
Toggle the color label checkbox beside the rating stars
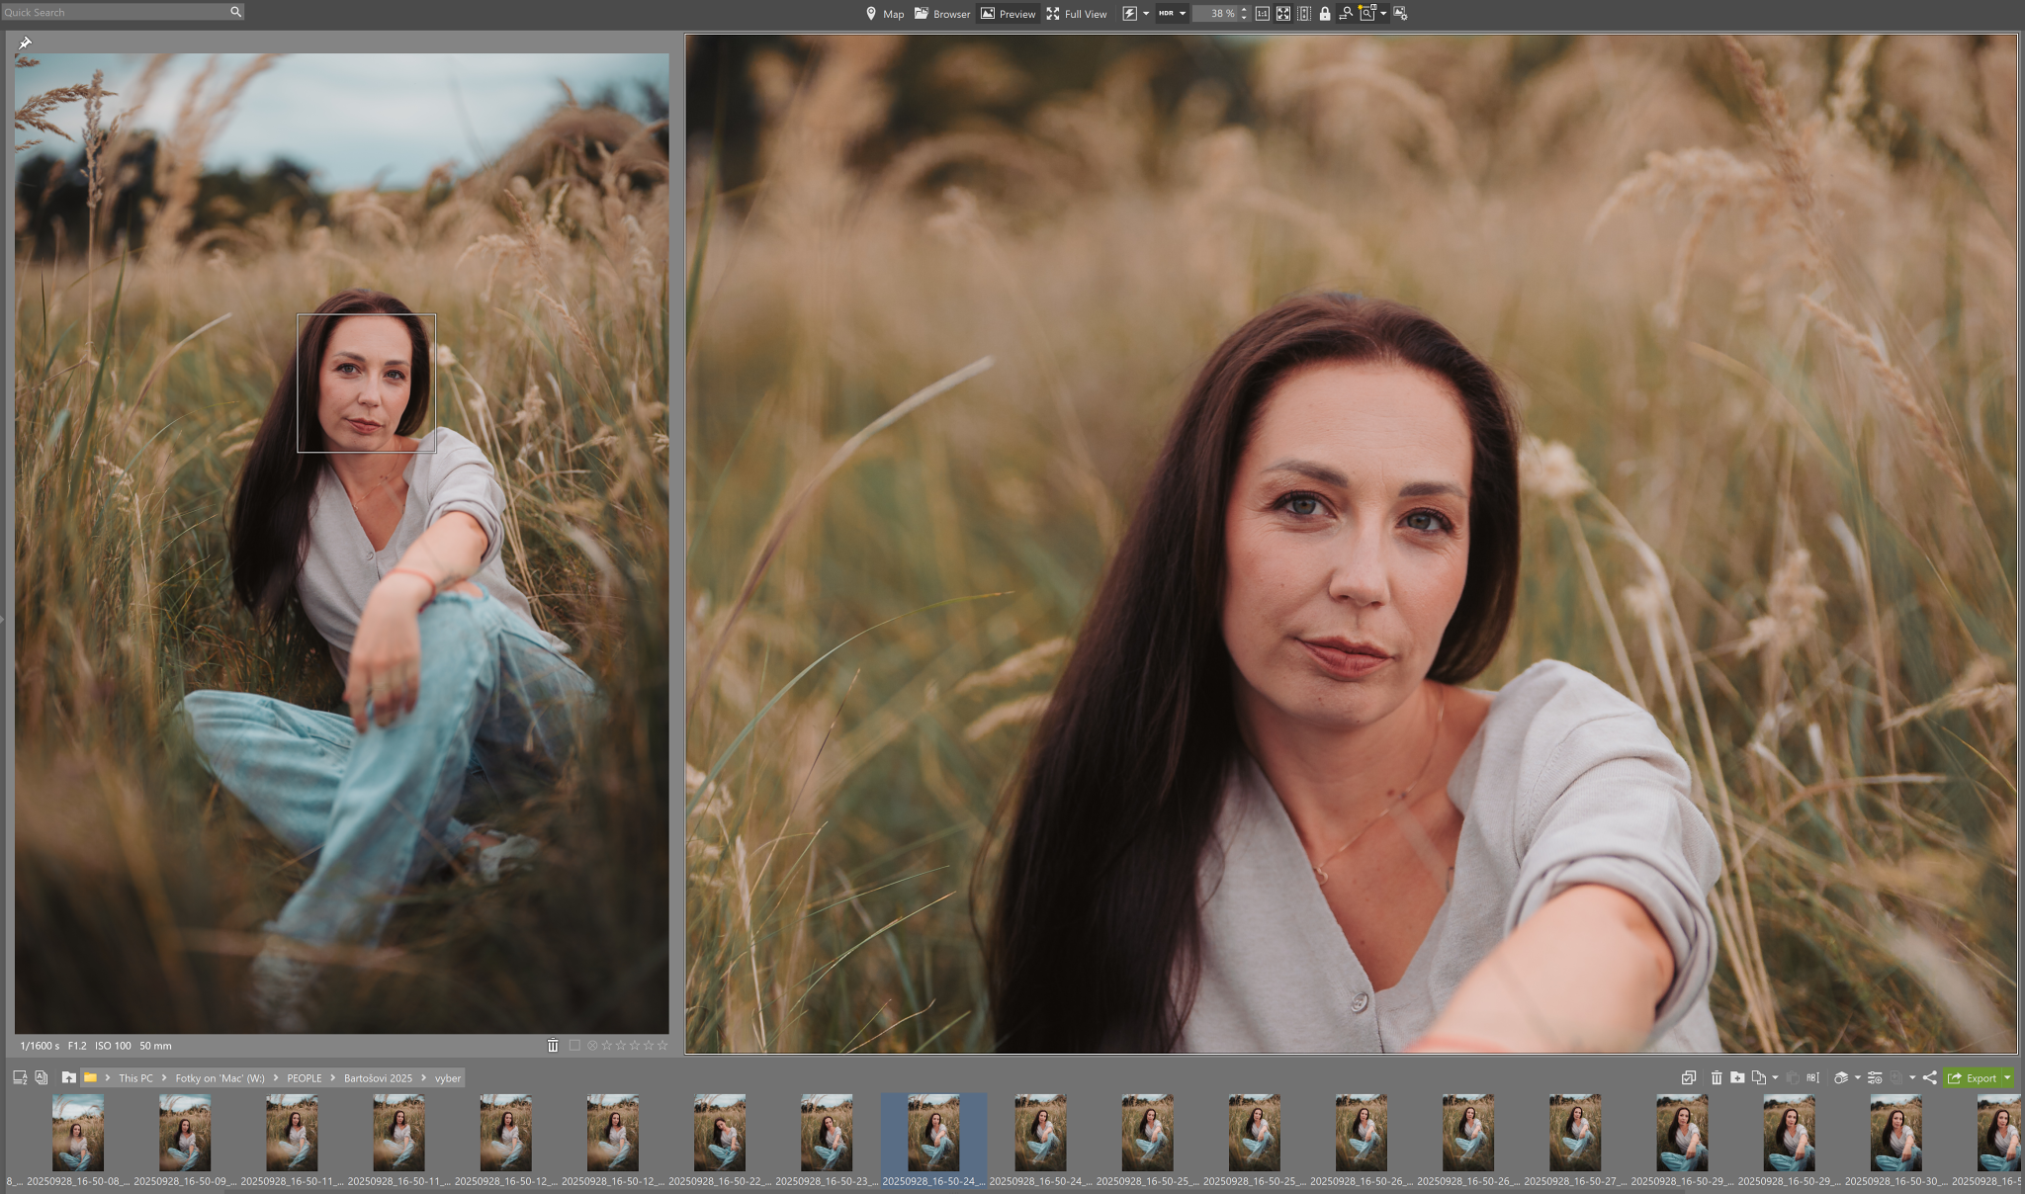coord(574,1046)
